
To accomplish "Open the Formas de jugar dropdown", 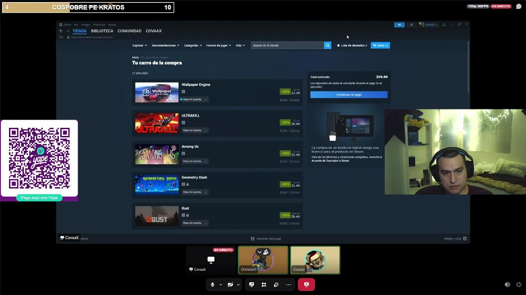I will pos(219,45).
